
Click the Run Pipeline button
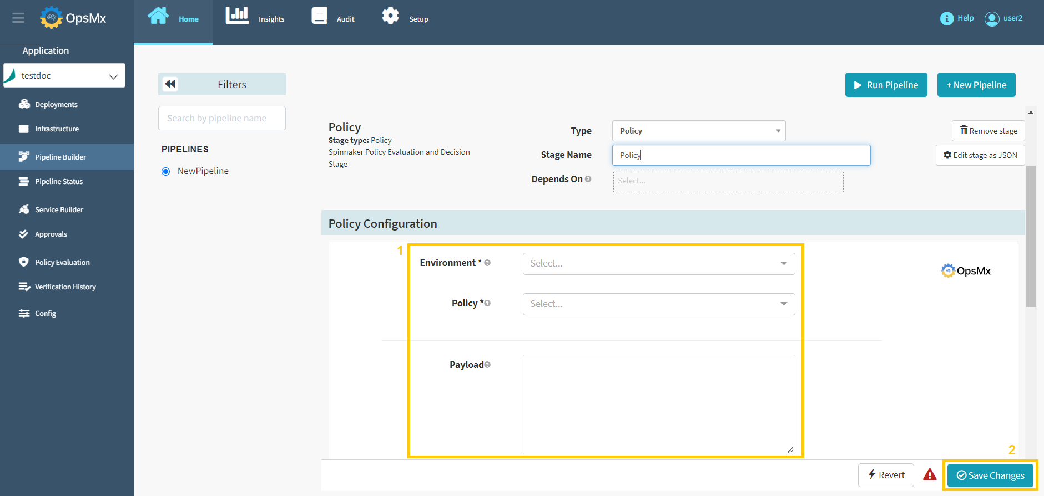coord(886,85)
